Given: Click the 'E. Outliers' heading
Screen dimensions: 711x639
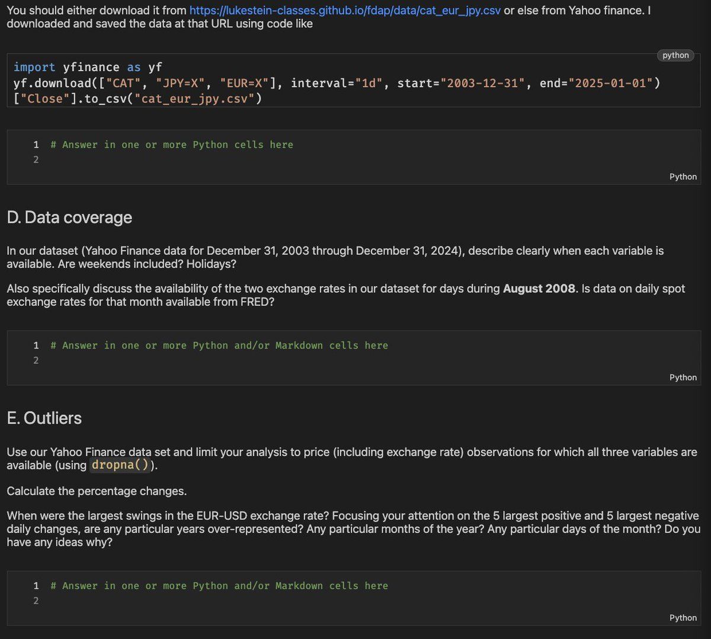Looking at the screenshot, I should (44, 418).
